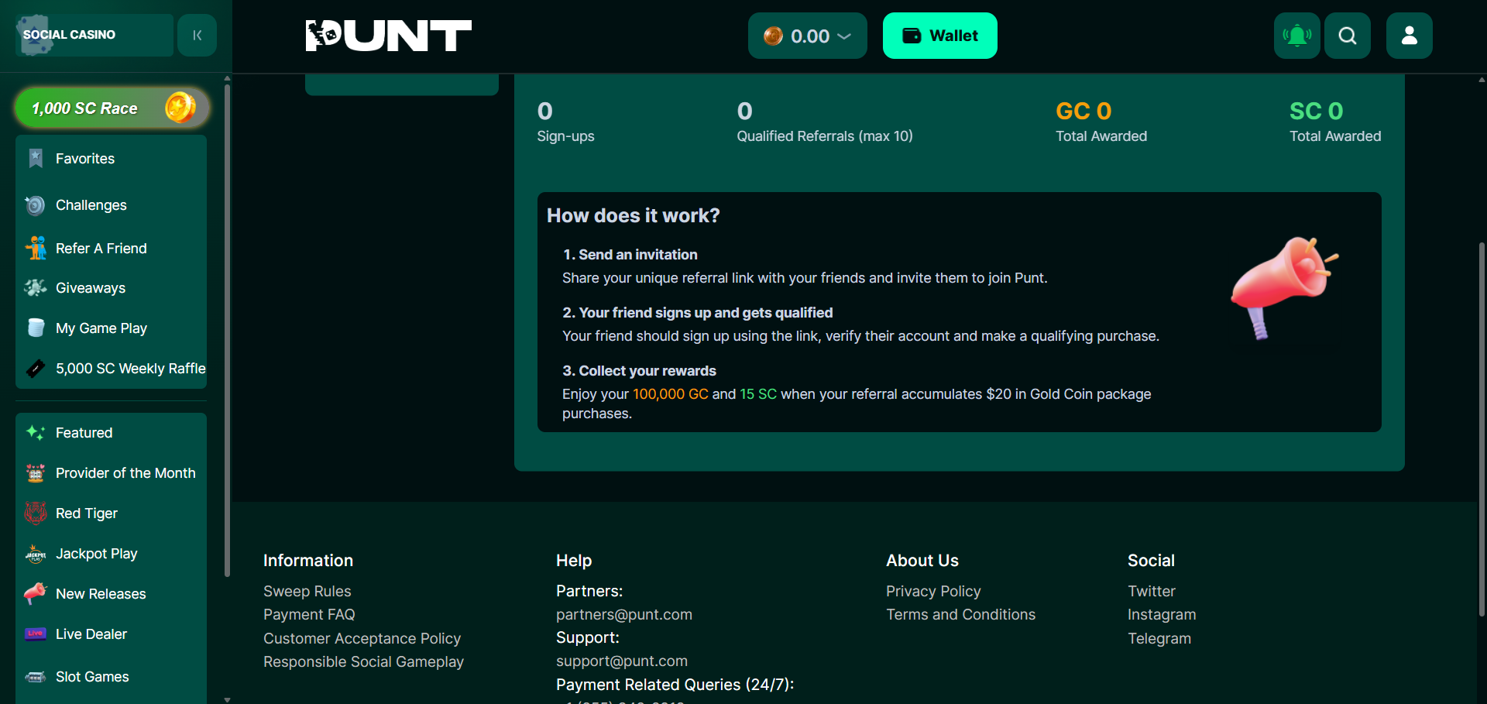Open the notification bell icon

(x=1297, y=36)
